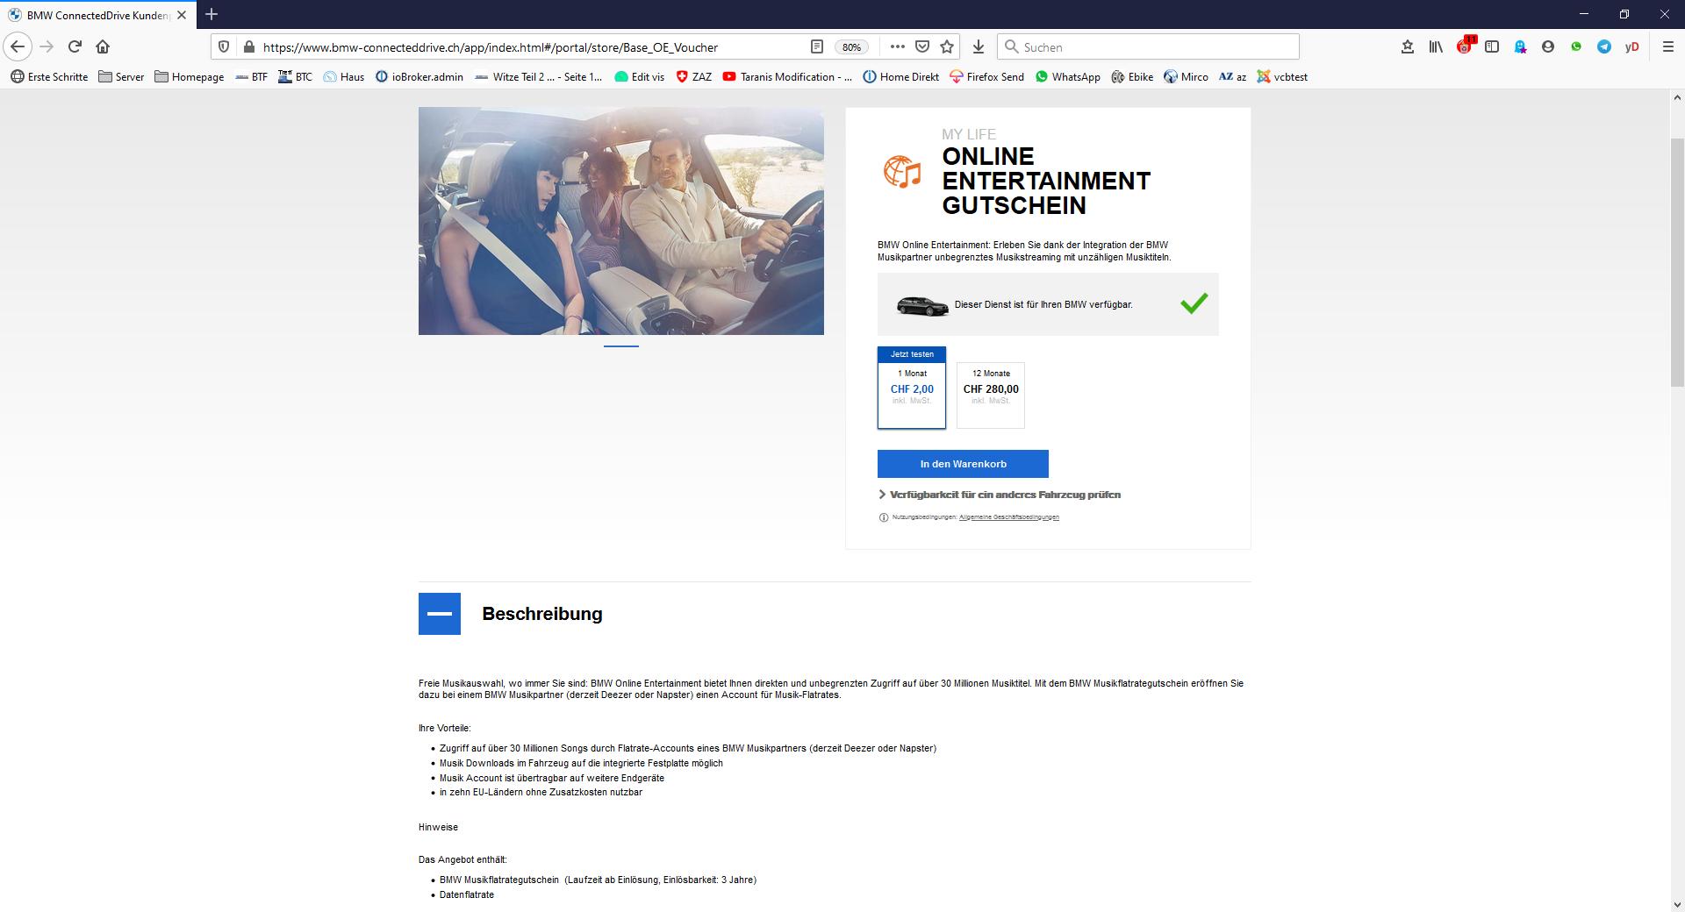Open page actions three-dot menu
The height and width of the screenshot is (912, 1685).
click(897, 46)
